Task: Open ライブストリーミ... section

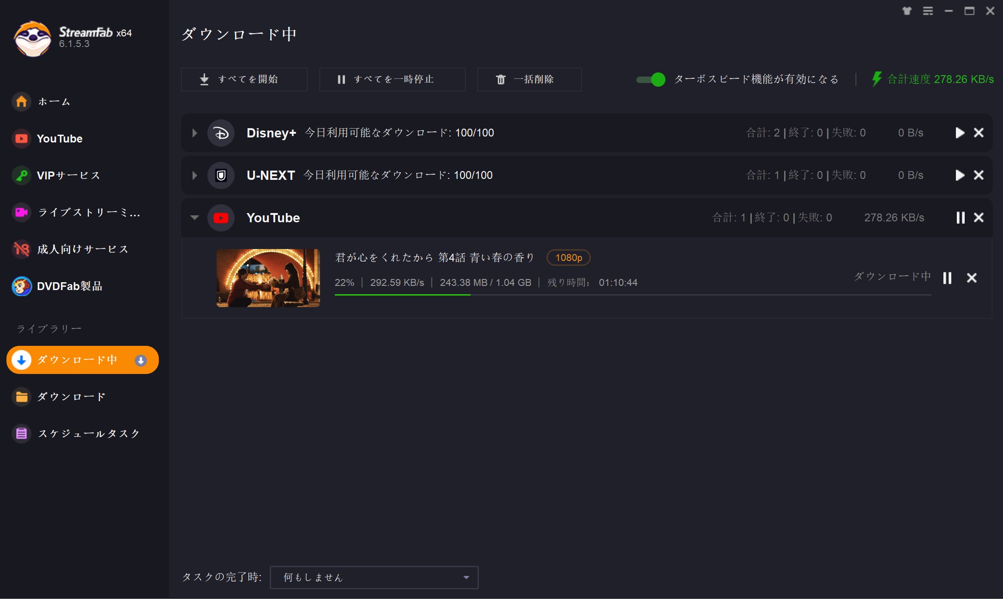Action: tap(76, 212)
